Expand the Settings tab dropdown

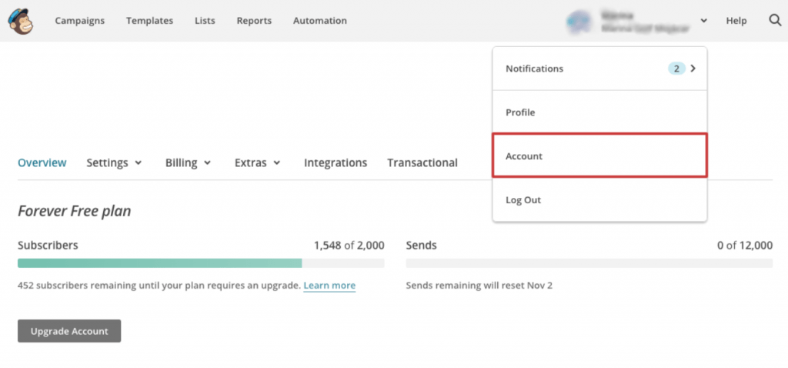pos(114,163)
